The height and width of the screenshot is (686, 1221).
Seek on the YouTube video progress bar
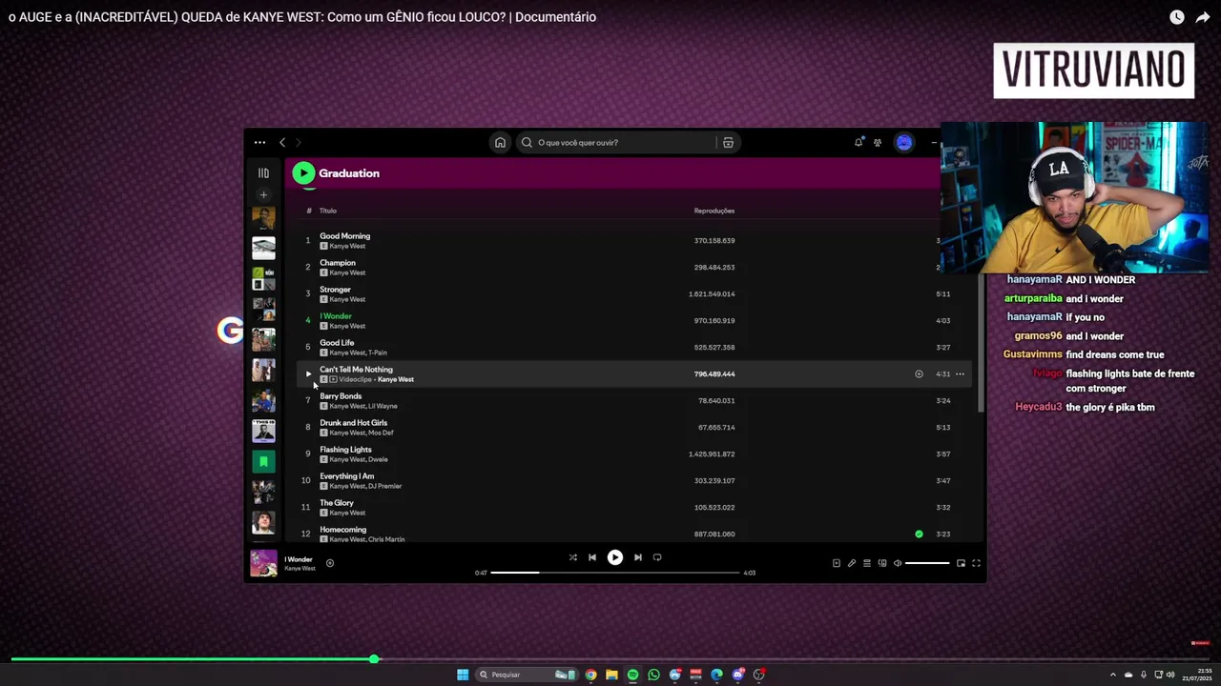pos(610,659)
